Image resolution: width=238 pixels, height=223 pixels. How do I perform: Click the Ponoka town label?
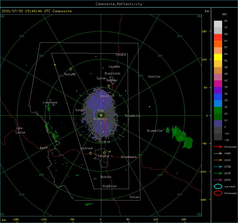(x=121, y=55)
